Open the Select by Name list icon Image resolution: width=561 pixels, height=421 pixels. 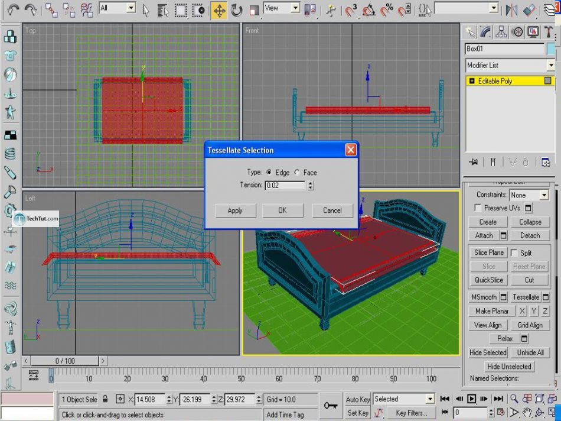pyautogui.click(x=163, y=11)
